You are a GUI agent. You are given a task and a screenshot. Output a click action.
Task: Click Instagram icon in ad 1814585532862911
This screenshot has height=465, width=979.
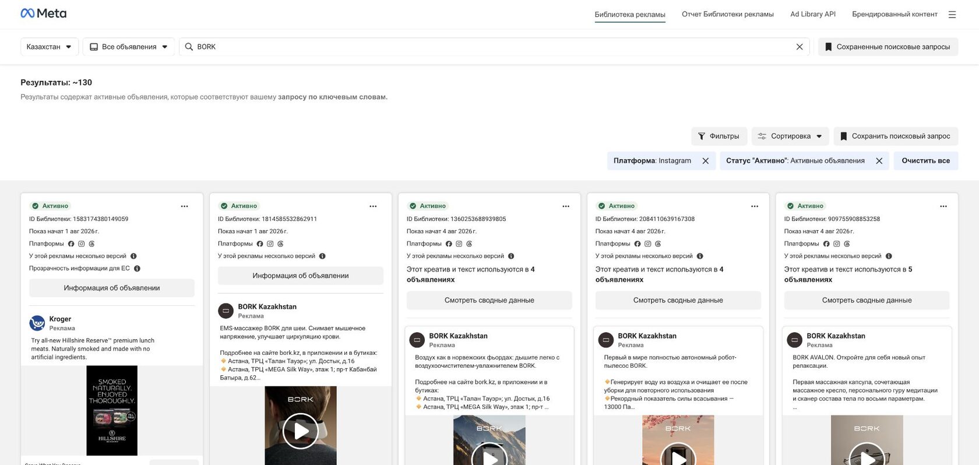point(270,244)
